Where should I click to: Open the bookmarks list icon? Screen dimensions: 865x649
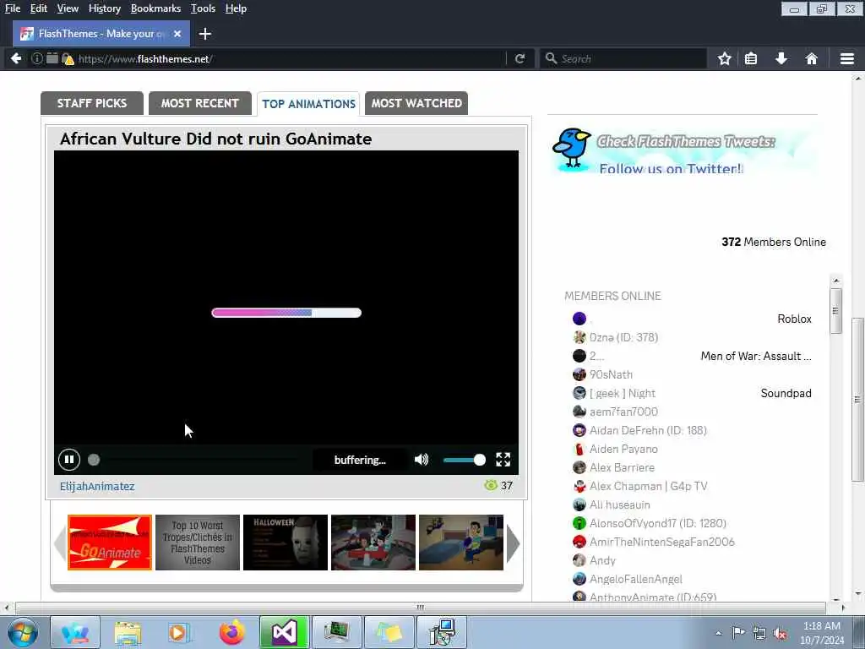click(751, 58)
